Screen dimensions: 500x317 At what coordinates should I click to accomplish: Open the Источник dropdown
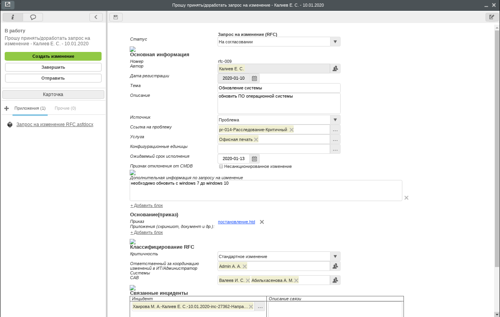(335, 120)
